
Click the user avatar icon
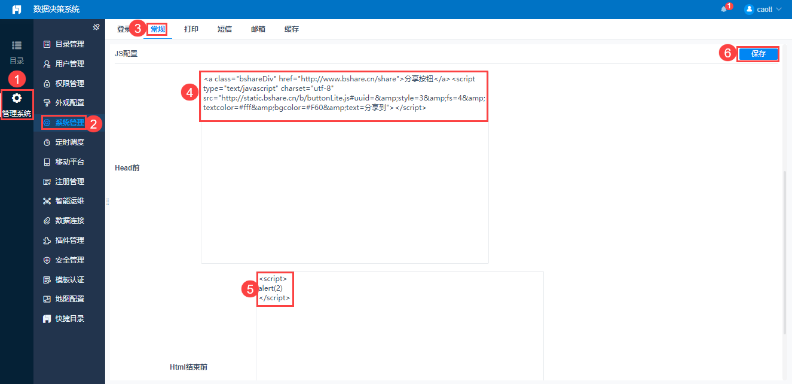point(749,10)
